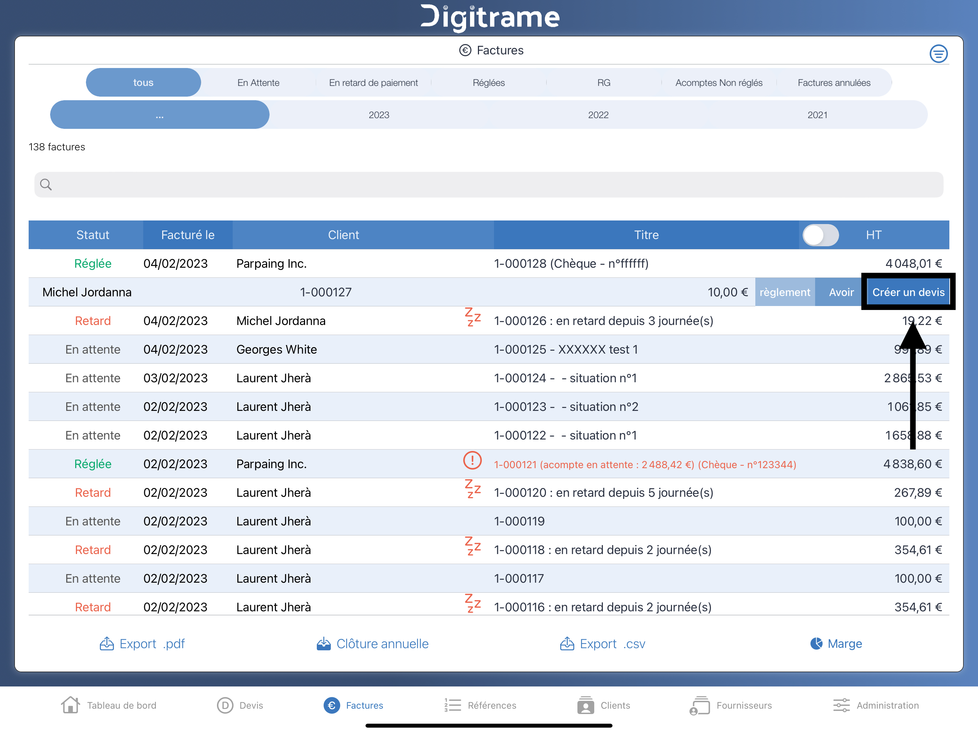Filter invoices by year 2022
Viewport: 978px width, 733px height.
(x=598, y=115)
